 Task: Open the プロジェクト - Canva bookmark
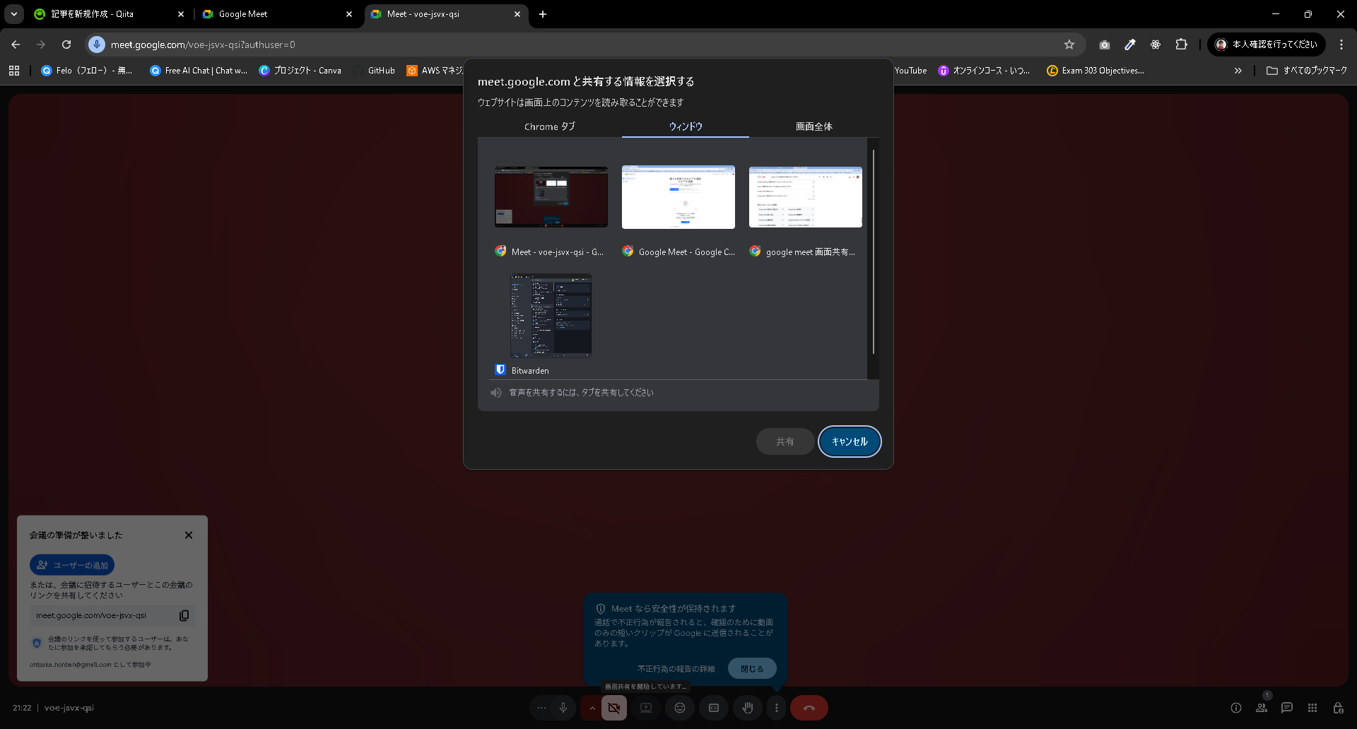300,71
